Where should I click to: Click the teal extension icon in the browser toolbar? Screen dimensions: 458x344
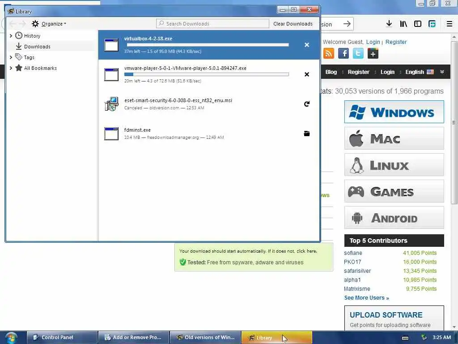point(432,24)
